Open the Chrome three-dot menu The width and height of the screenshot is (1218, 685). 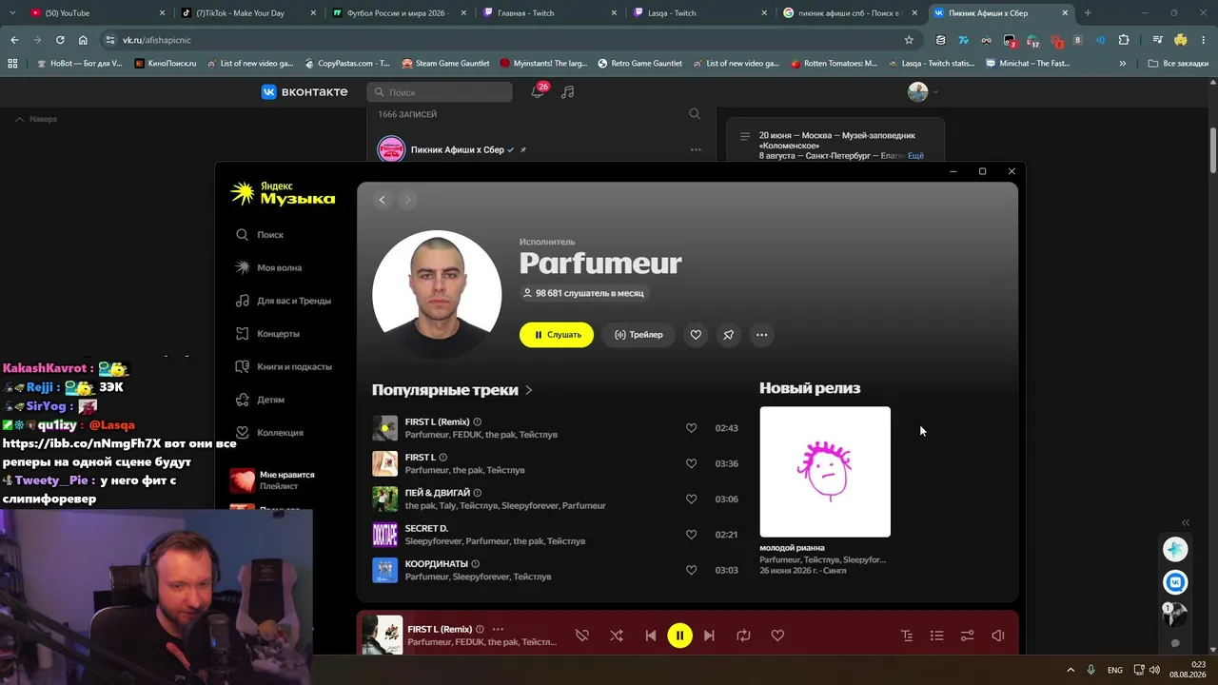coord(1204,40)
